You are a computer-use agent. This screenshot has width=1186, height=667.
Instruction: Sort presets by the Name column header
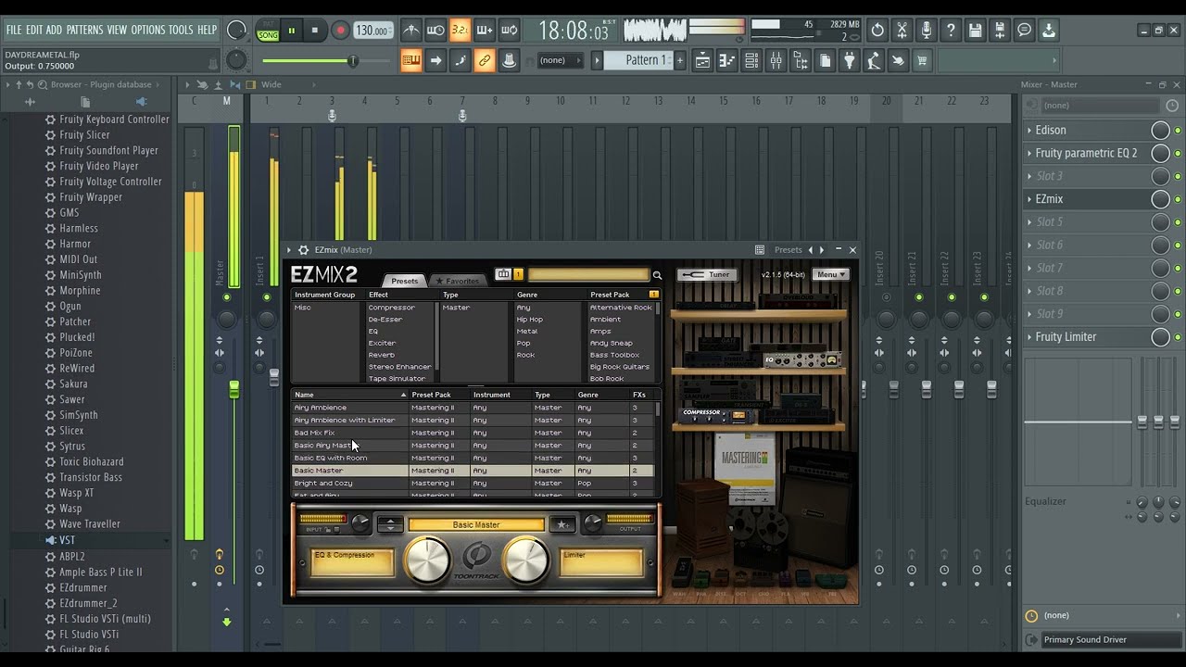349,395
